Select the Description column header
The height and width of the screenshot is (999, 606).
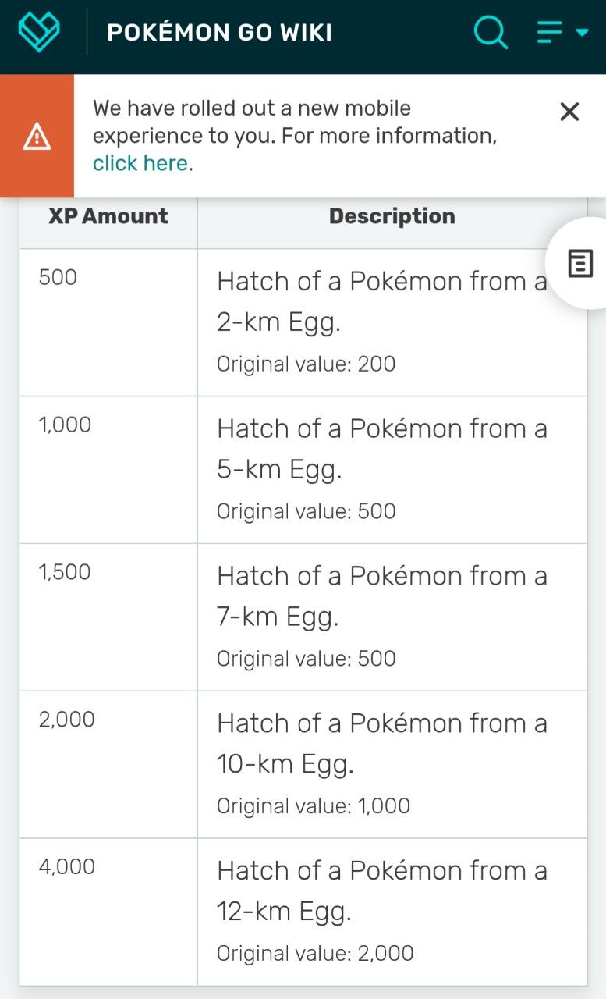[x=392, y=216]
